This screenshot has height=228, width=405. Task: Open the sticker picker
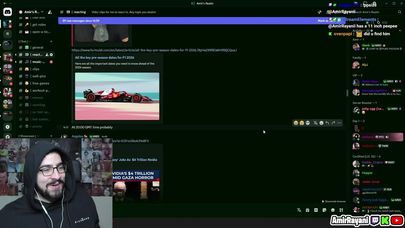(x=324, y=210)
